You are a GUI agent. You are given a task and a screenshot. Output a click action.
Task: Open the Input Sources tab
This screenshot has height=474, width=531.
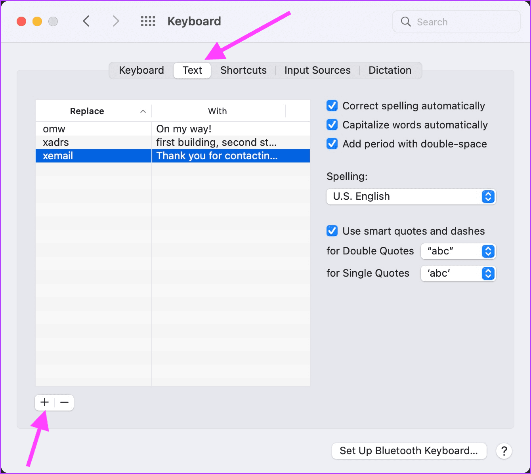click(x=317, y=70)
